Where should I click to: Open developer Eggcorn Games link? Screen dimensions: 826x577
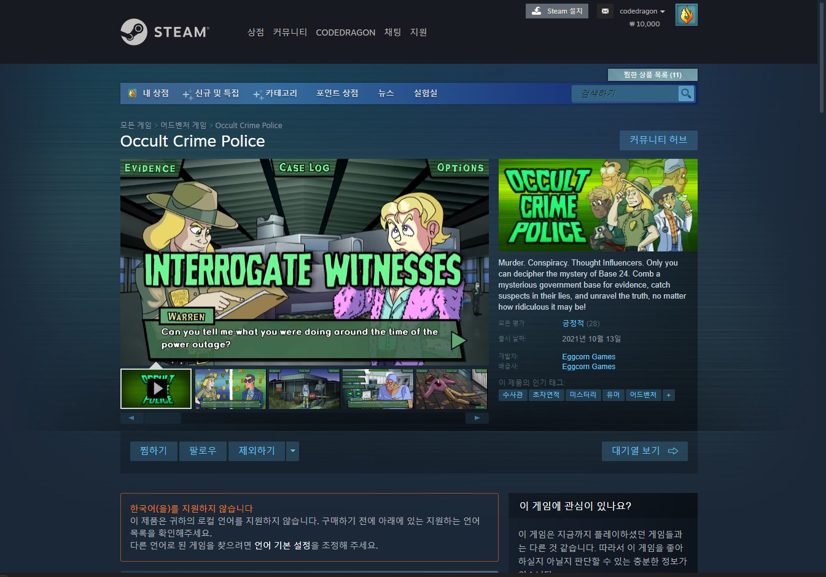coord(588,357)
